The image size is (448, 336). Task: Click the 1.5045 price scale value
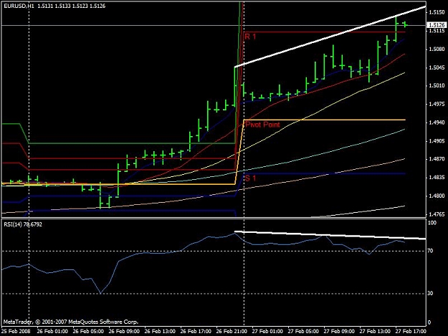pyautogui.click(x=437, y=67)
